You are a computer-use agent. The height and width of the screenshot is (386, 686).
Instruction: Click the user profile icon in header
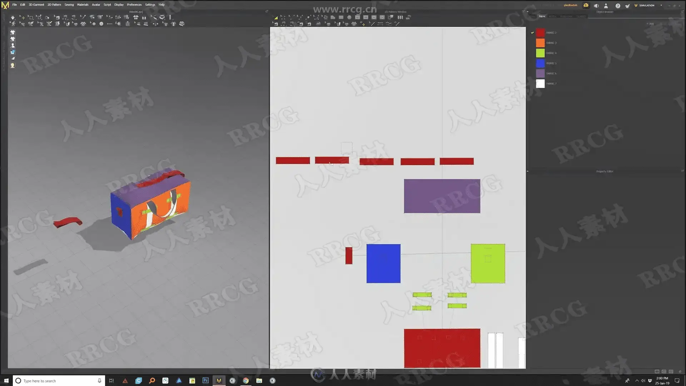click(606, 6)
